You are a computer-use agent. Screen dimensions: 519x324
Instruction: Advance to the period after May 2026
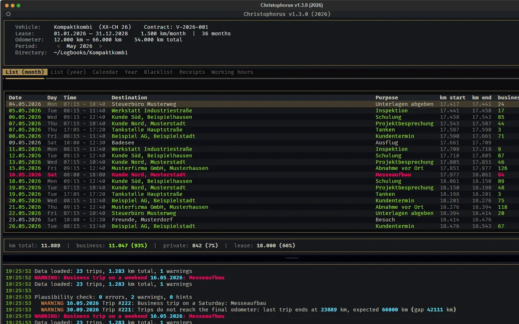[101, 46]
